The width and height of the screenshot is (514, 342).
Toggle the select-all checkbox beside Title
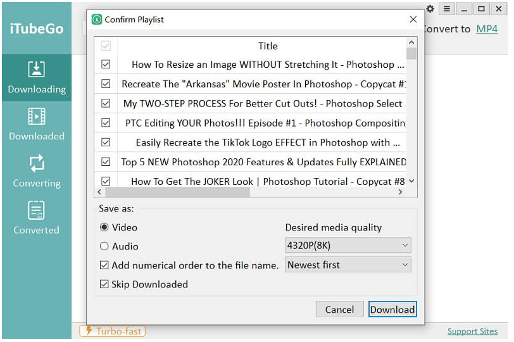coord(106,46)
